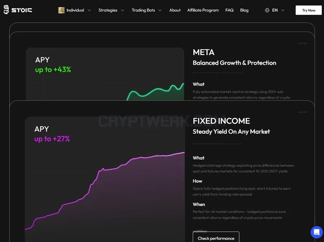
Task: Click the Check performance button
Action: pyautogui.click(x=216, y=237)
